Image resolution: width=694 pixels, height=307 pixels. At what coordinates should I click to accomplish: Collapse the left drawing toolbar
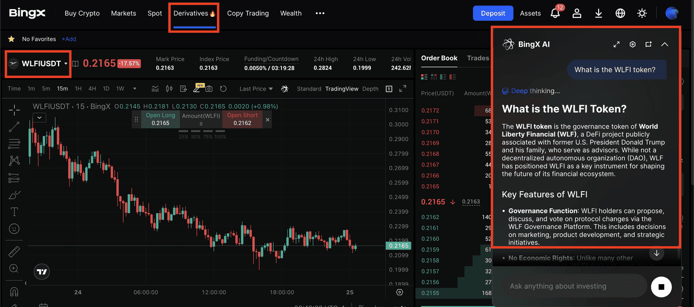pos(24,283)
